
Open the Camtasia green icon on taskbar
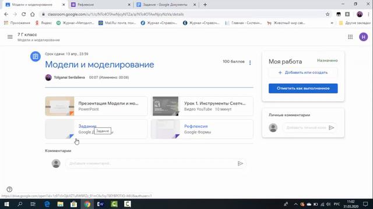pos(114,204)
